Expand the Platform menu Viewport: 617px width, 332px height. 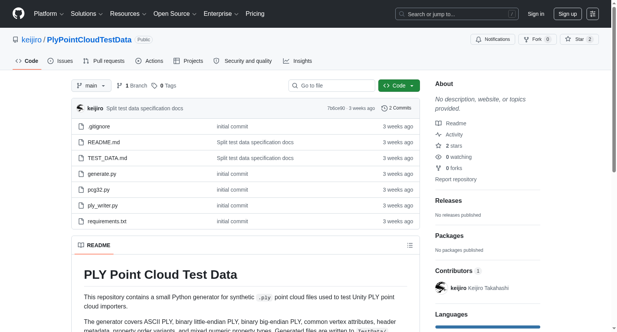pyautogui.click(x=49, y=14)
